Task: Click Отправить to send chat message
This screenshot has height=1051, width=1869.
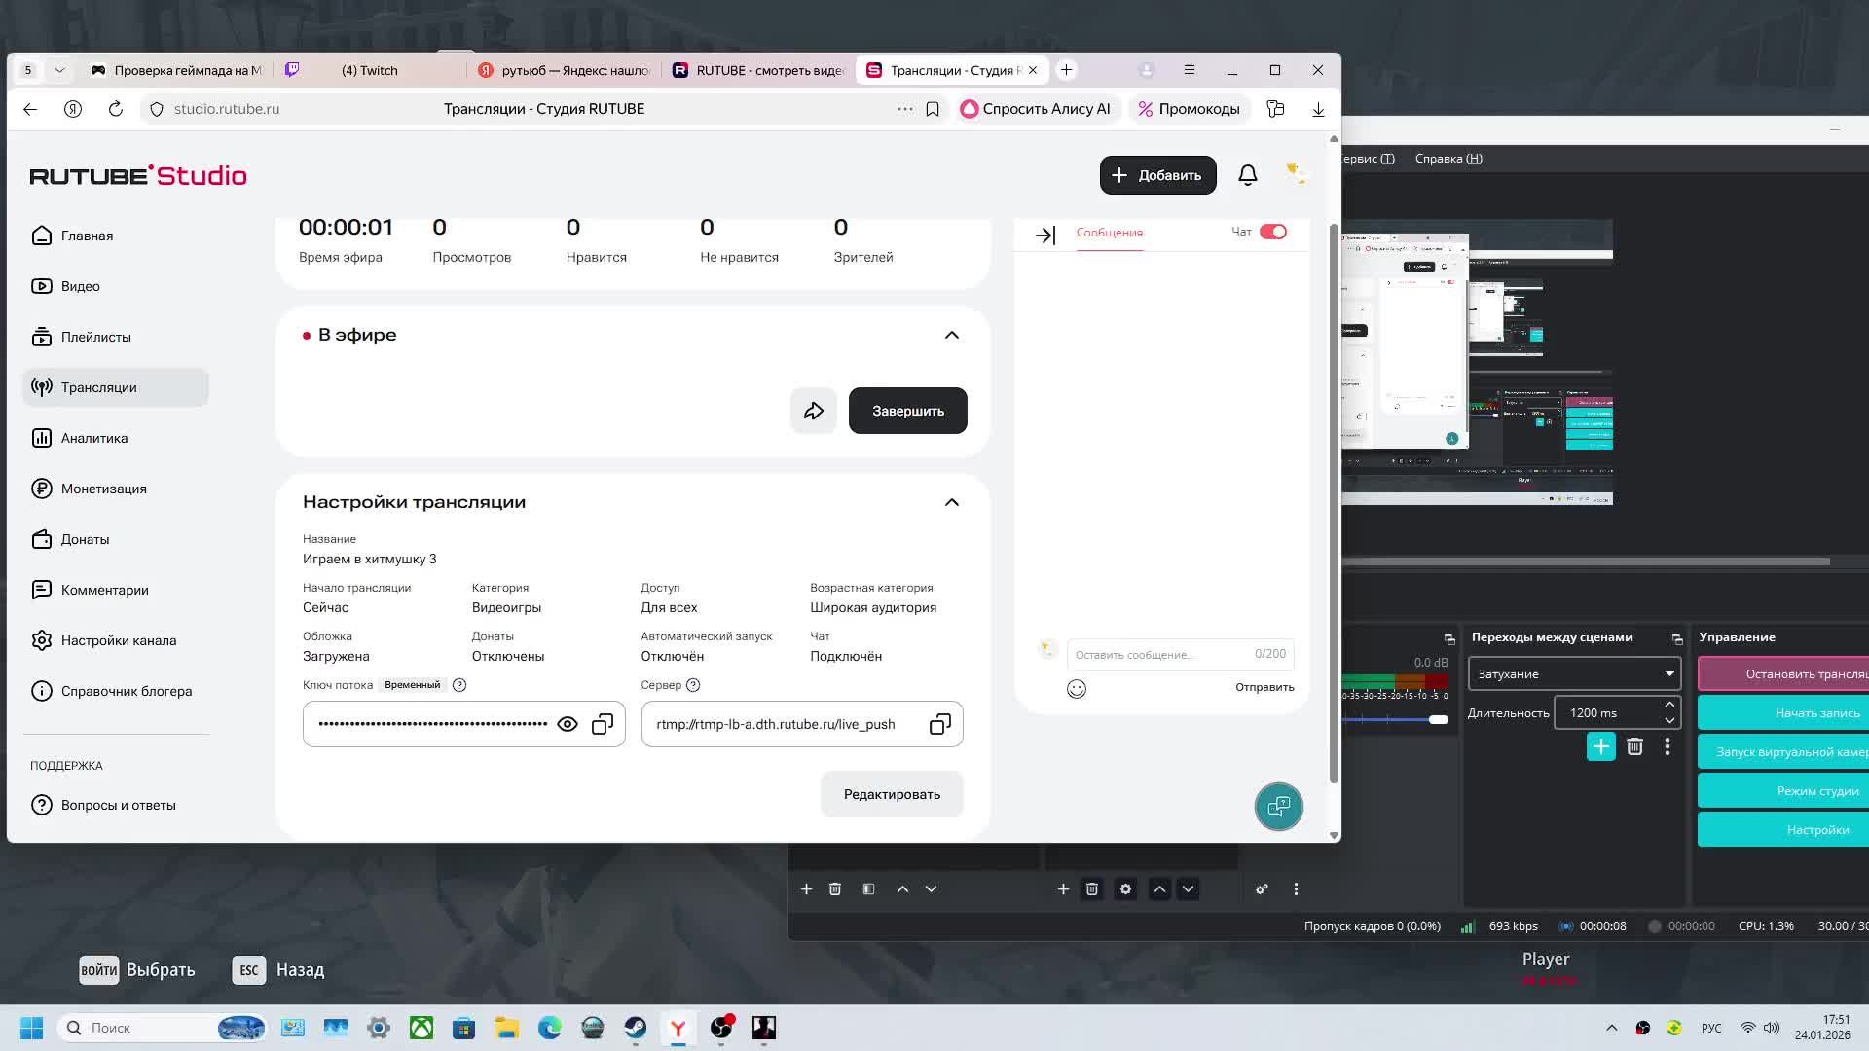Action: [1264, 687]
